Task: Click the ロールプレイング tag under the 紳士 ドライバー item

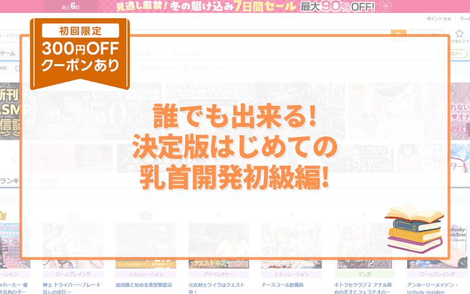Action: point(73,274)
